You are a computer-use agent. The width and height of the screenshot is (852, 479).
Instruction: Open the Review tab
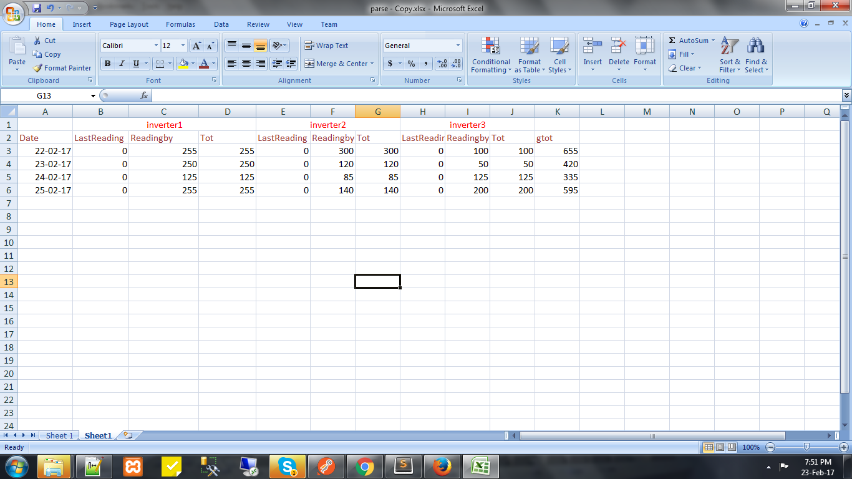click(258, 24)
